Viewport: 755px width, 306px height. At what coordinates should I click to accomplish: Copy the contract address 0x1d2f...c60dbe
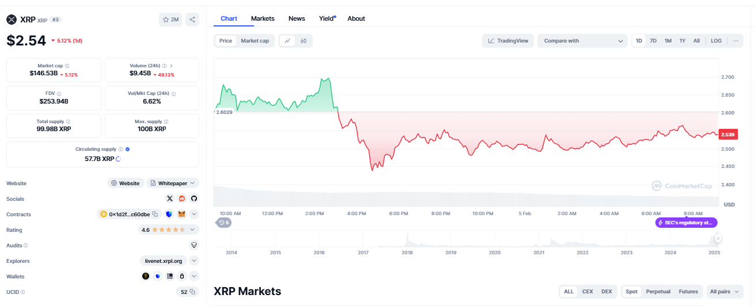tap(155, 214)
